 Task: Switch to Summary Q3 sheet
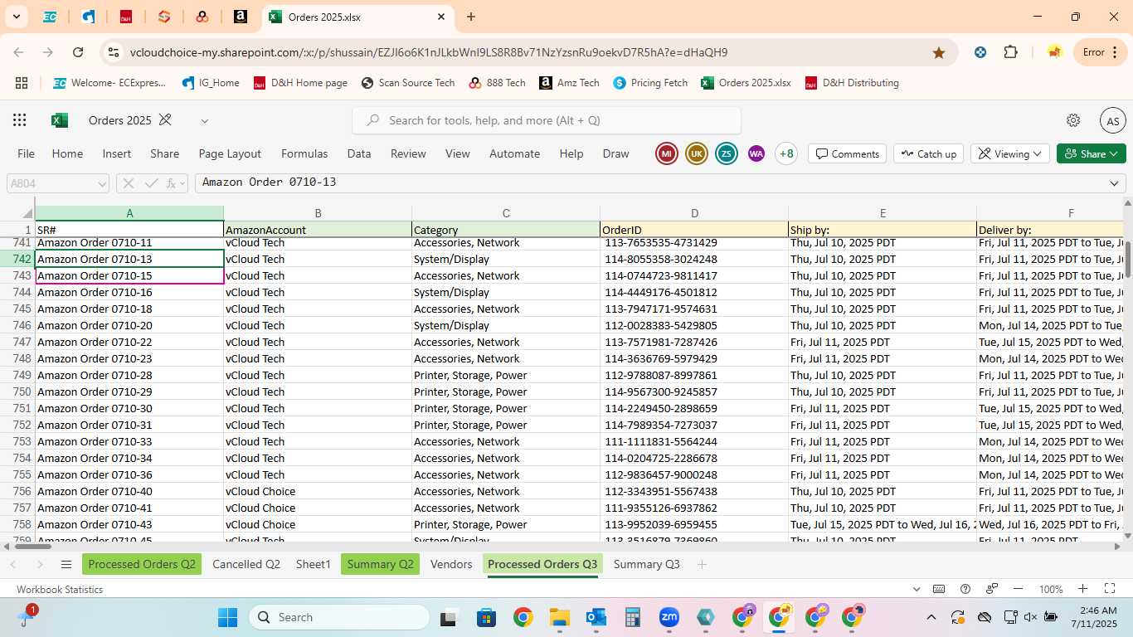point(646,564)
